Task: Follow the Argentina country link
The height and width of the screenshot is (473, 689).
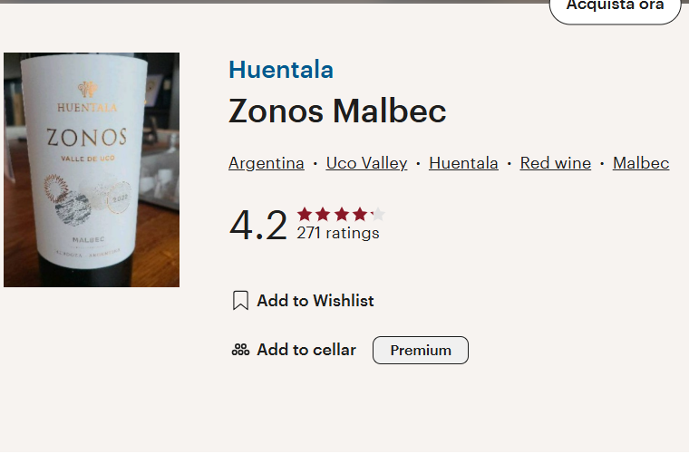Action: (x=267, y=163)
